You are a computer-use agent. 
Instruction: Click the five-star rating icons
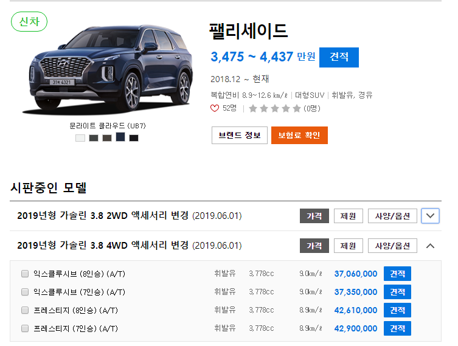click(274, 109)
